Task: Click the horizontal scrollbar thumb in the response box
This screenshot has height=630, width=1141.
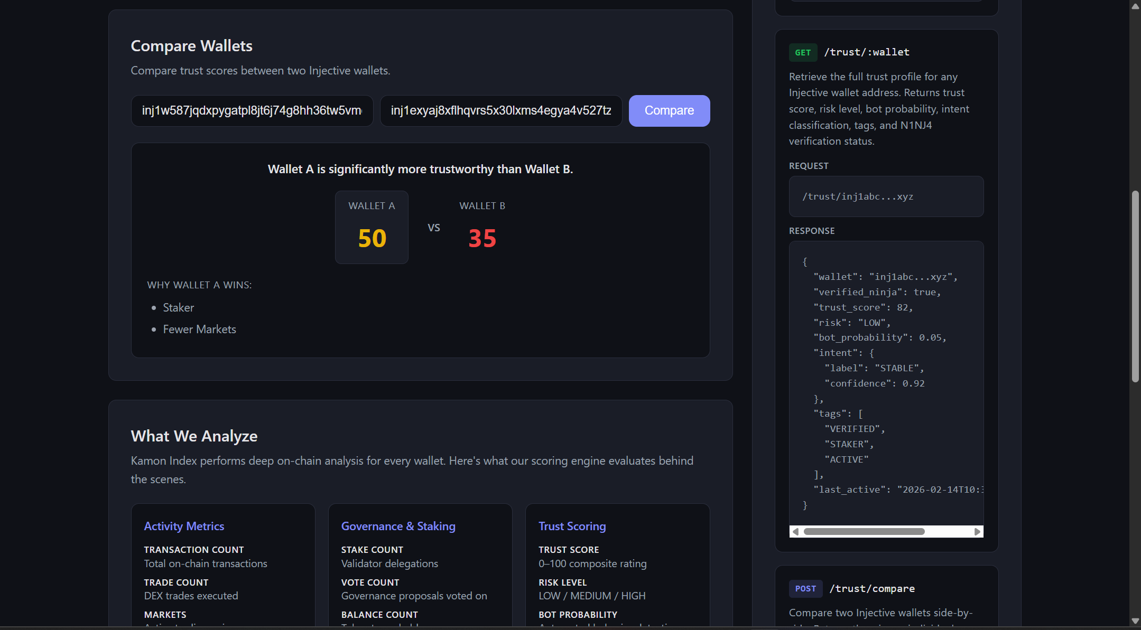Action: [864, 531]
